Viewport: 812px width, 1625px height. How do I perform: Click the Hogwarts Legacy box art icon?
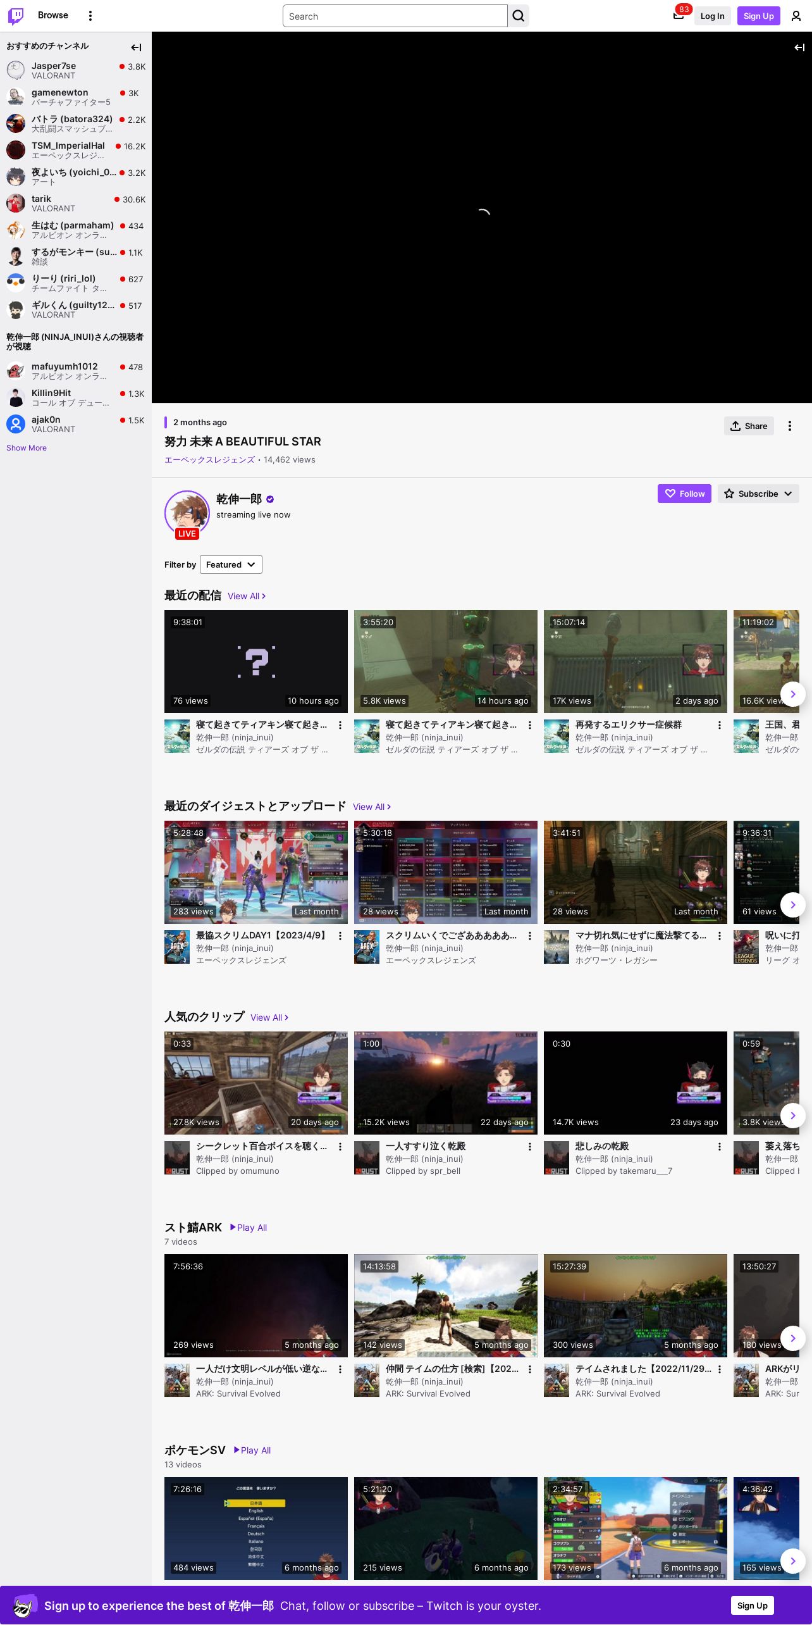tap(557, 947)
